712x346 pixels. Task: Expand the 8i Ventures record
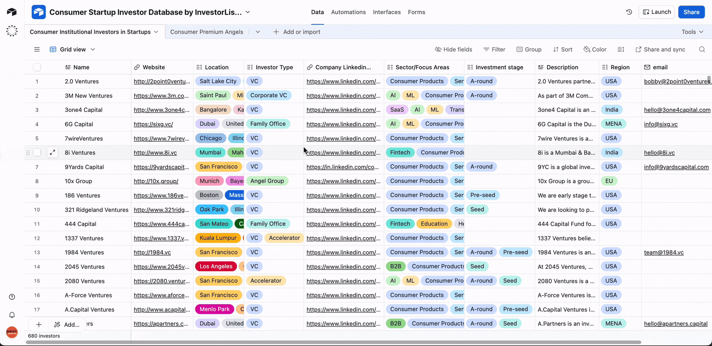pos(52,153)
